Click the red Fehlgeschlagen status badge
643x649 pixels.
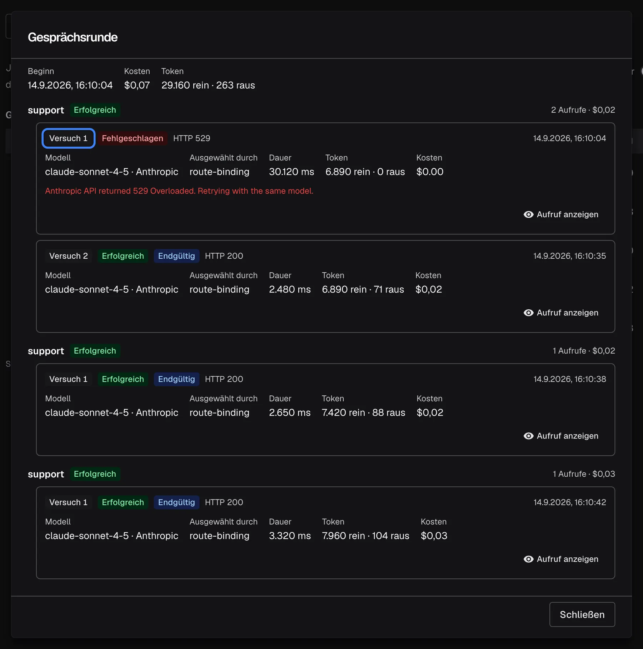(x=133, y=138)
